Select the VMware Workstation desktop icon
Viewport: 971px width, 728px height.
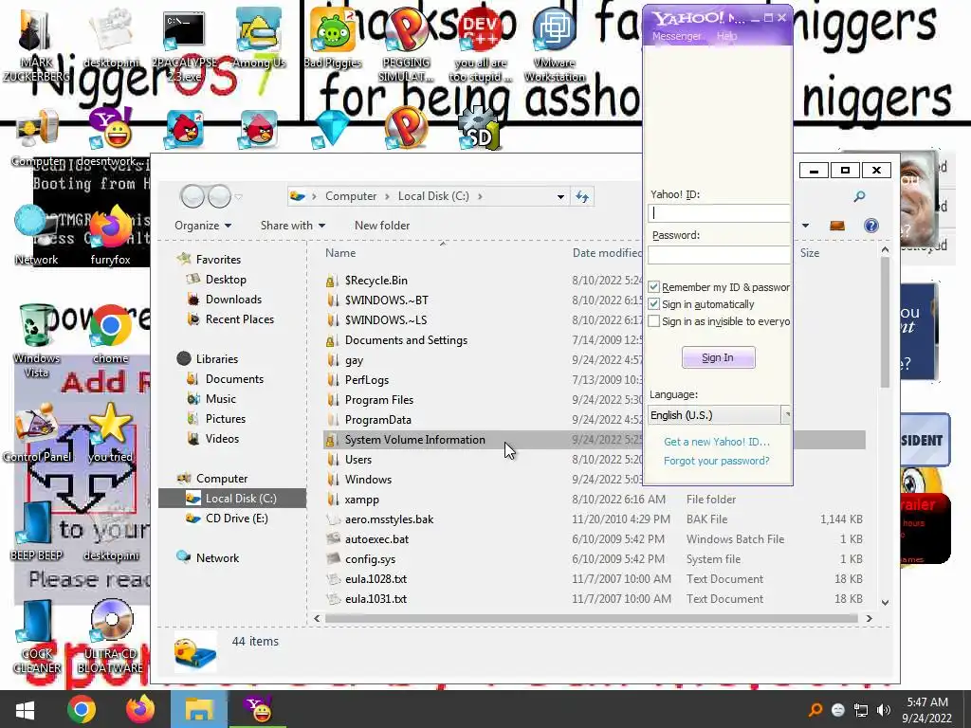click(554, 44)
